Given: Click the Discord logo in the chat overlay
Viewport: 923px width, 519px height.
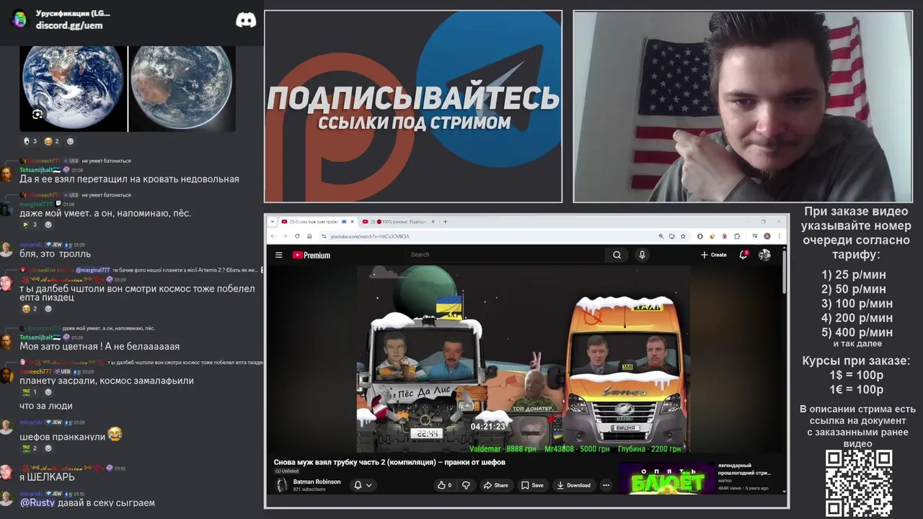Looking at the screenshot, I should 246,20.
